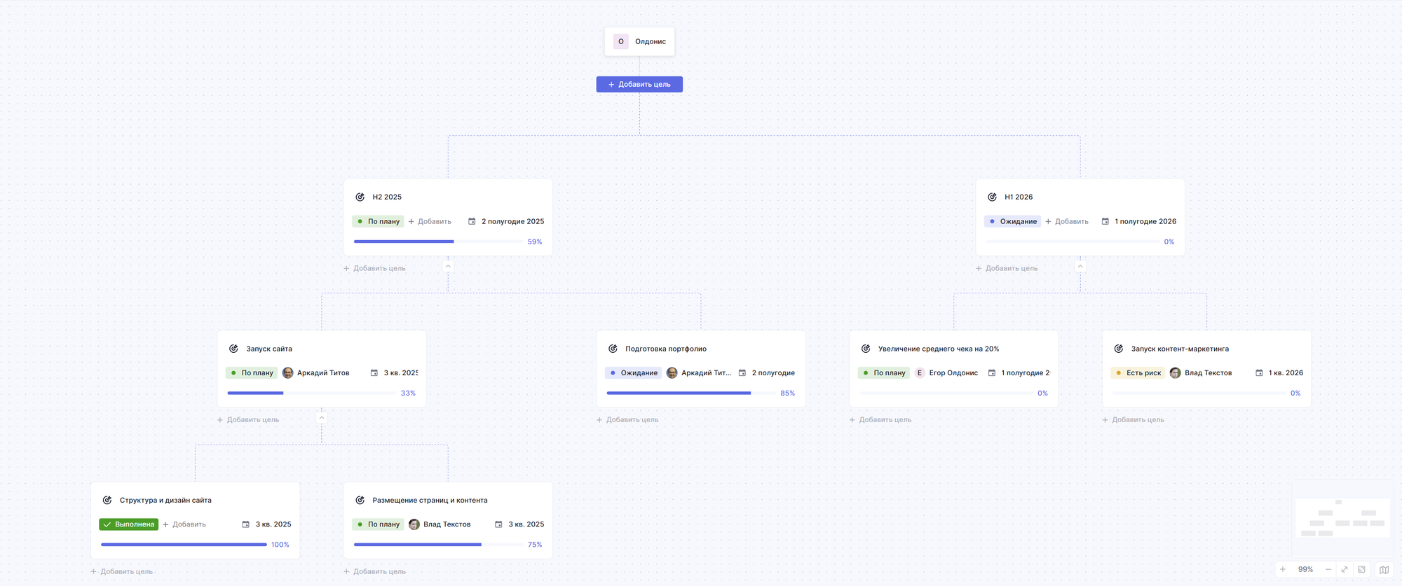Click the minimap overview thumbnail

tap(1342, 518)
